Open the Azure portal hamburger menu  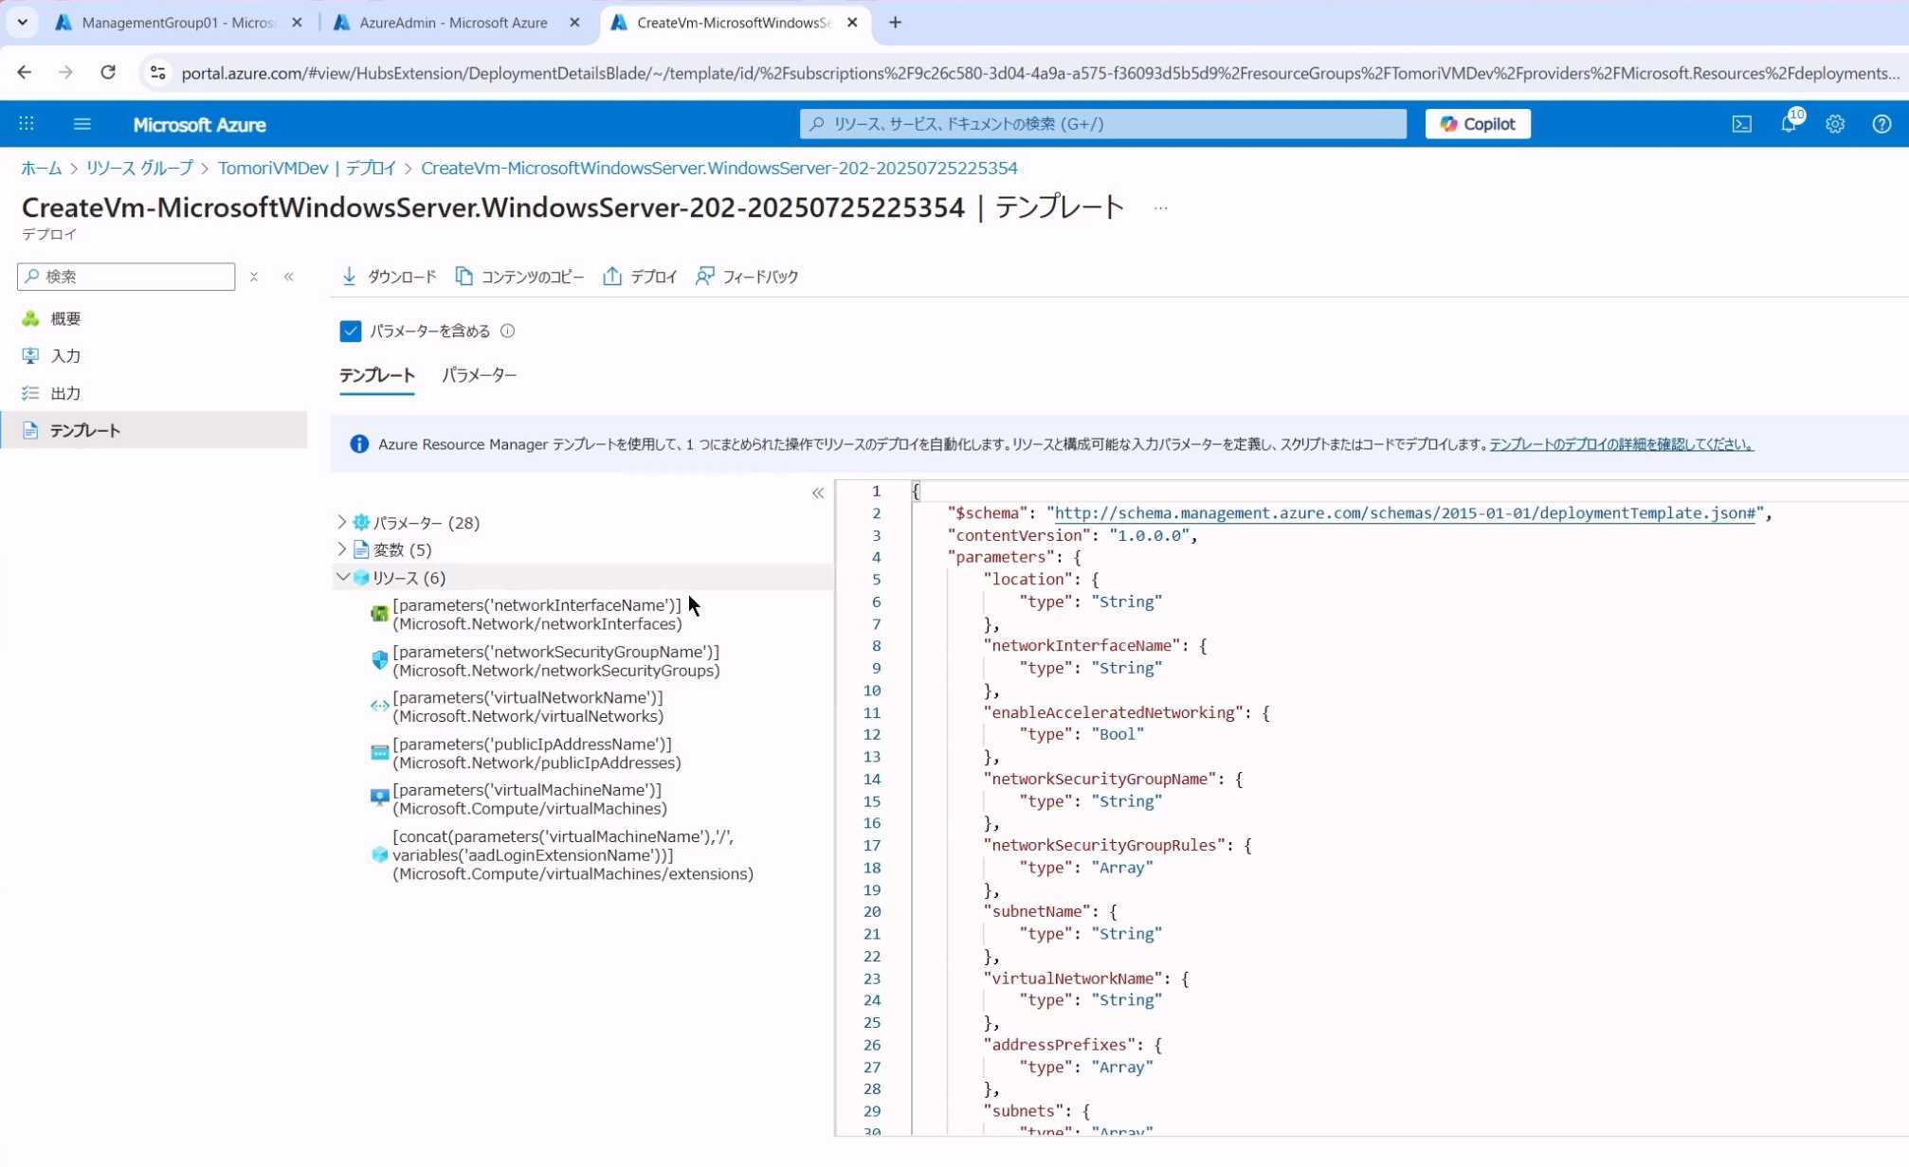coord(82,124)
